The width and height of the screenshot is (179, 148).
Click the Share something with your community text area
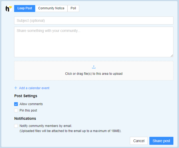point(94,42)
